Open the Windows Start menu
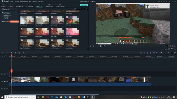Image resolution: width=177 pixels, height=99 pixels. tap(2, 97)
